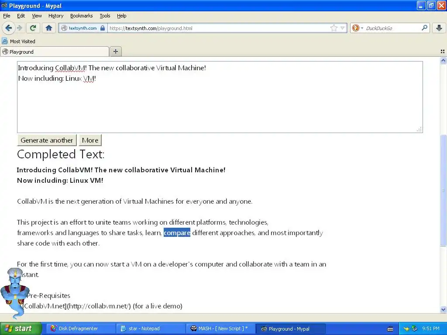The width and height of the screenshot is (447, 335).
Task: Switch to star - Notepad taskbar item
Action: click(x=150, y=328)
